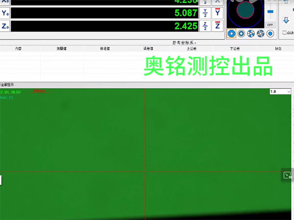Zero the Y axis with the red-barred Y icon
Image resolution: width=294 pixels, height=220 pixels.
point(218,13)
